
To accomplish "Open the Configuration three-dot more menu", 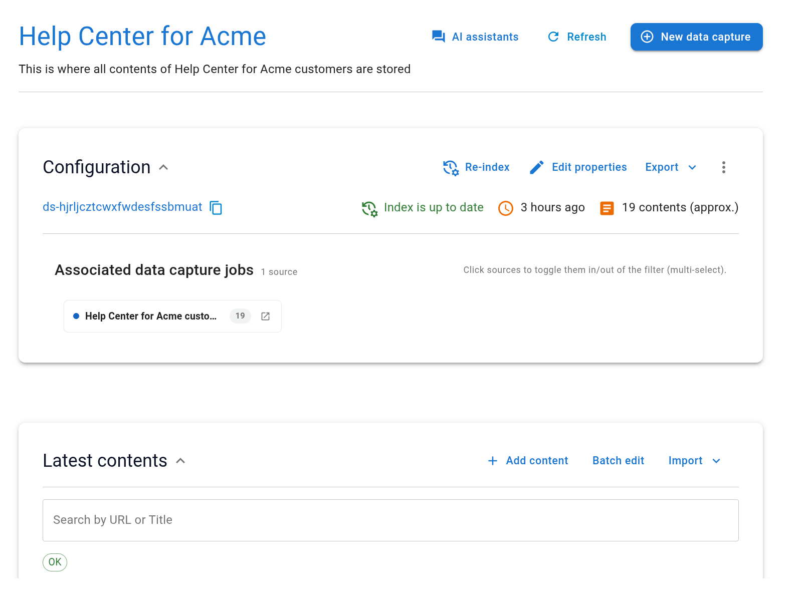I will click(x=723, y=167).
